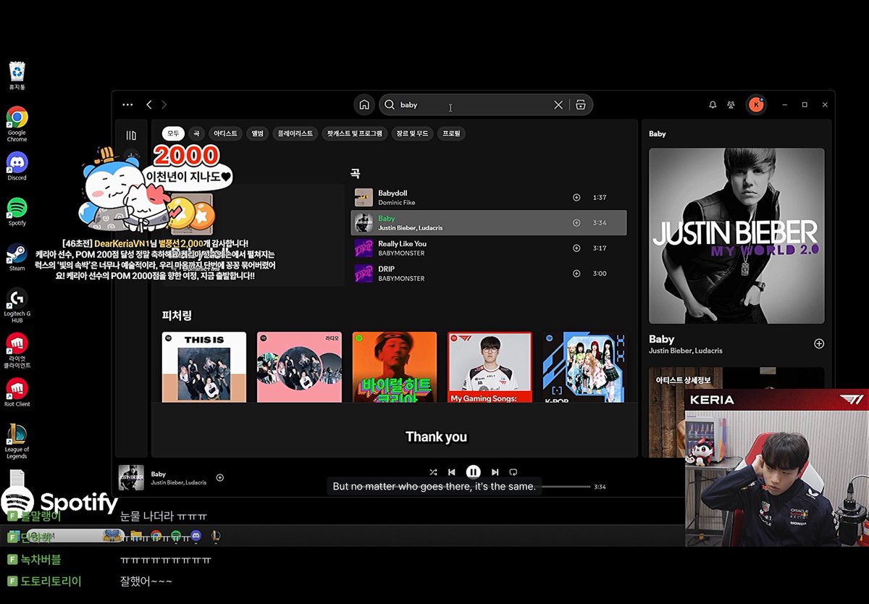Click Justin Bieber album art in right panel
This screenshot has height=604, width=869.
[x=736, y=236]
